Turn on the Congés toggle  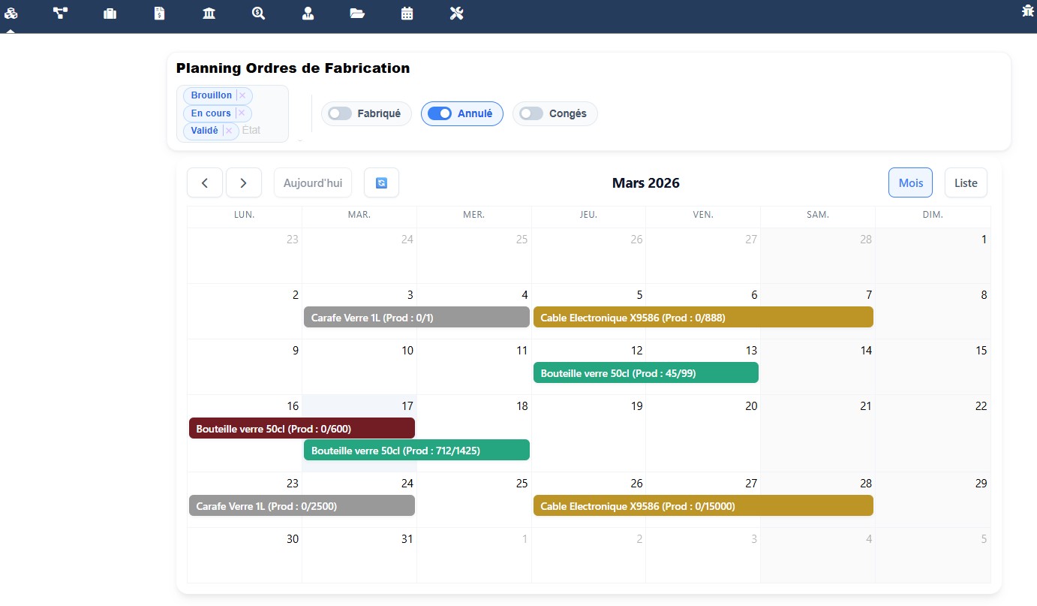click(531, 113)
